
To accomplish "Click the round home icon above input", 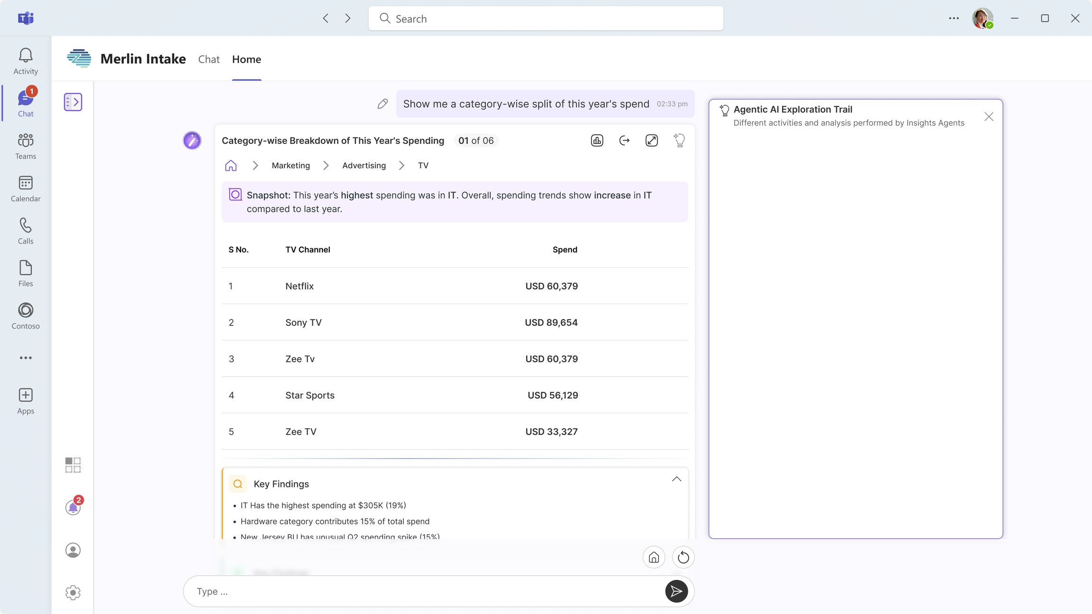I will point(654,557).
